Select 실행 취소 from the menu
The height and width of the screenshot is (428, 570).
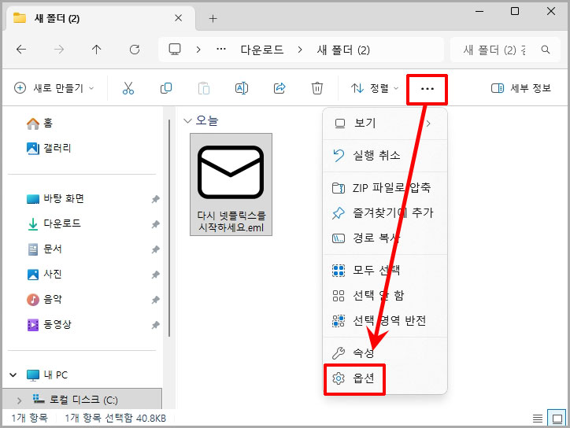click(x=385, y=156)
